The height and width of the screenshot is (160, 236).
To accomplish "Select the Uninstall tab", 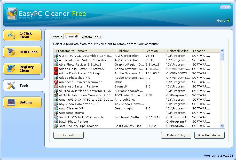I will point(72,36).
